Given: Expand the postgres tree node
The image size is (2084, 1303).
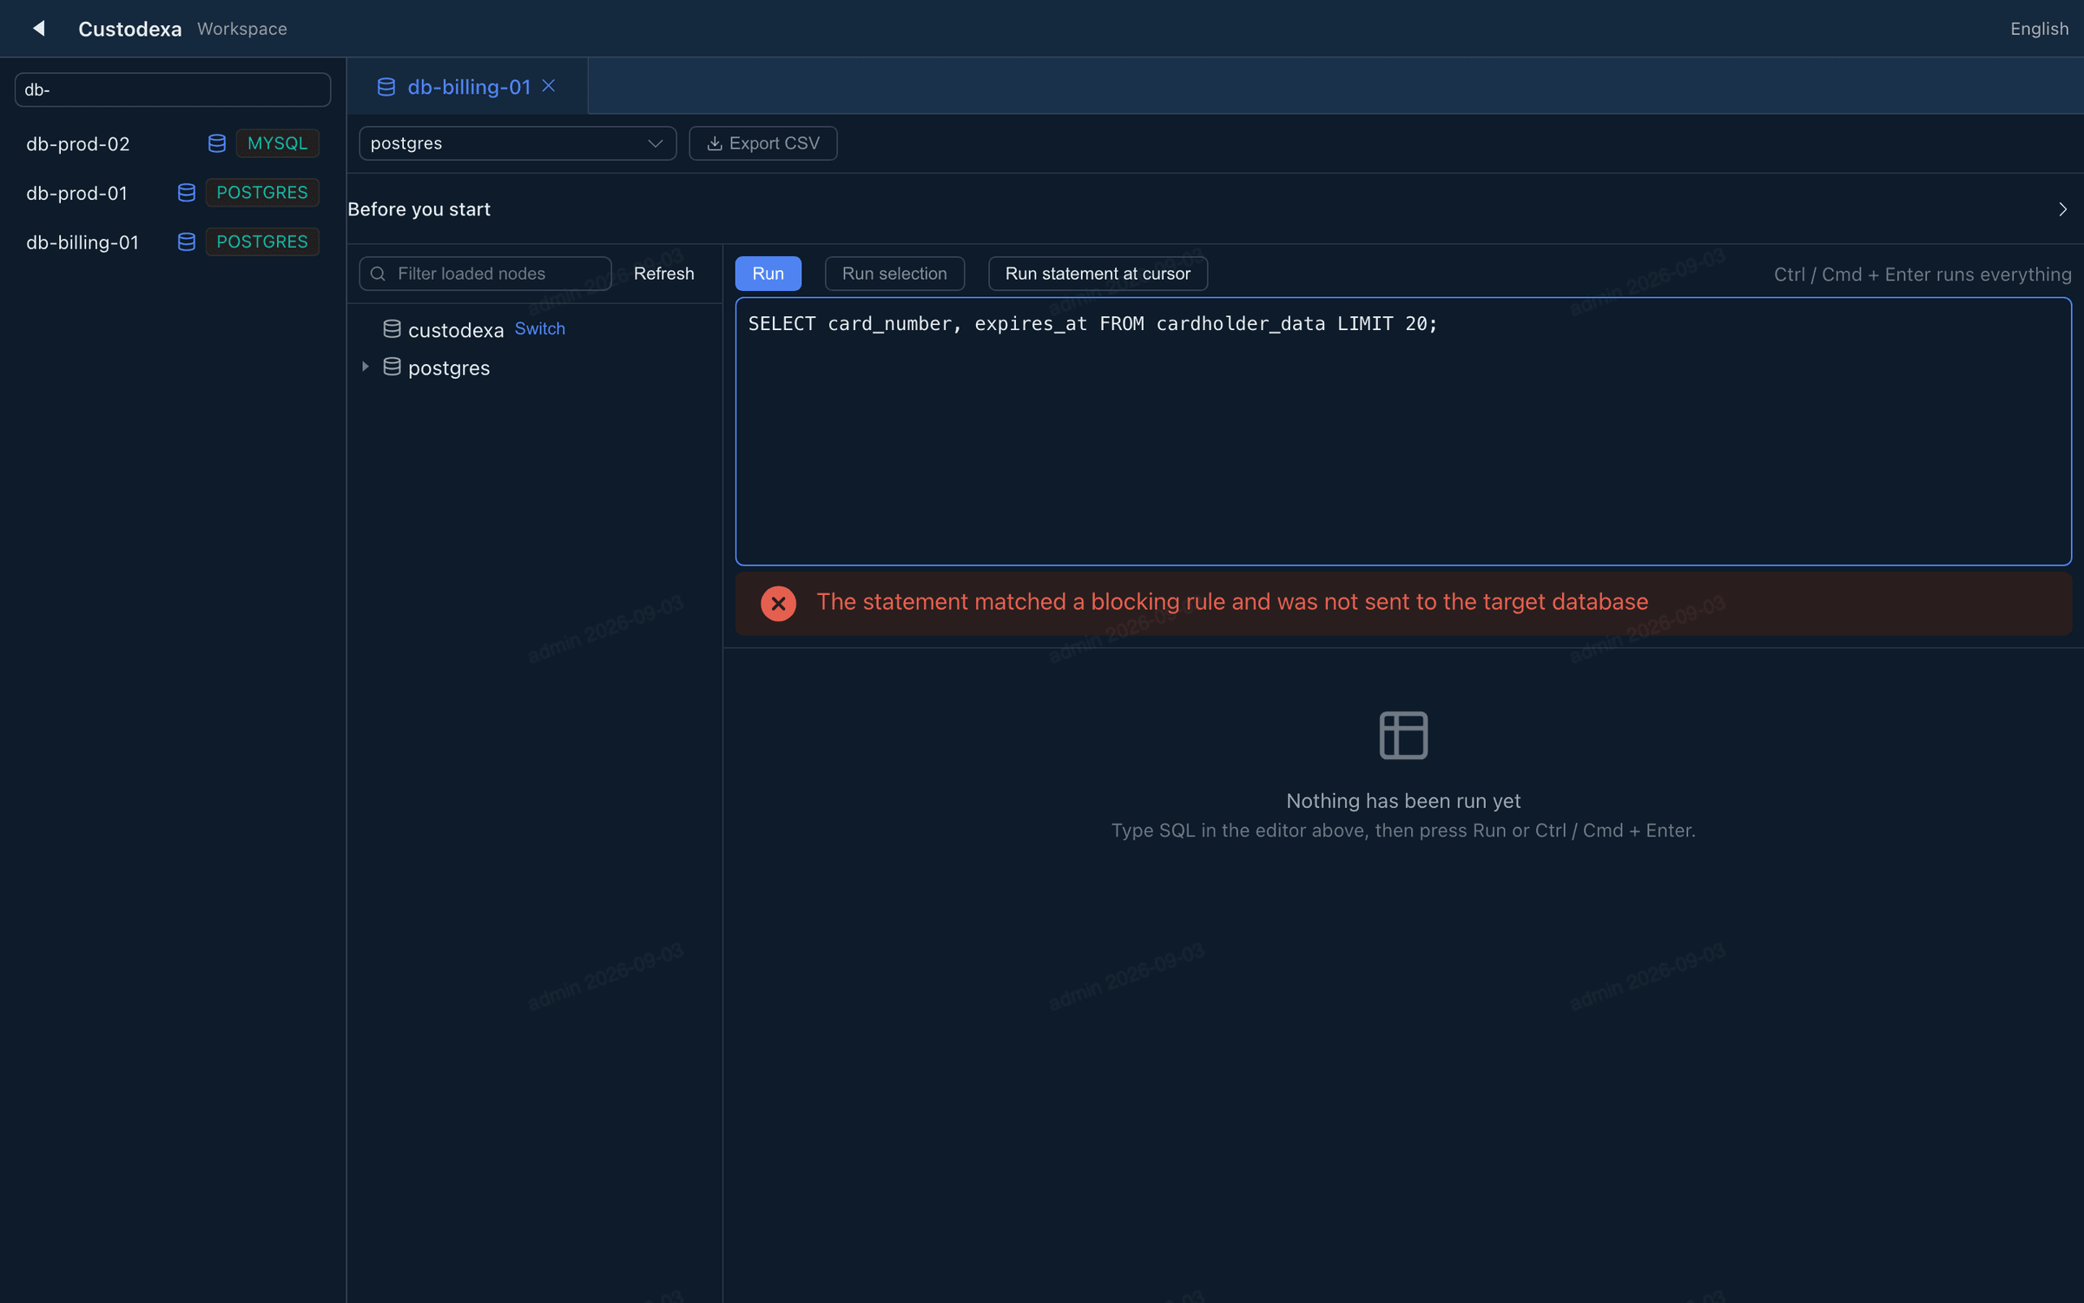Looking at the screenshot, I should 366,367.
